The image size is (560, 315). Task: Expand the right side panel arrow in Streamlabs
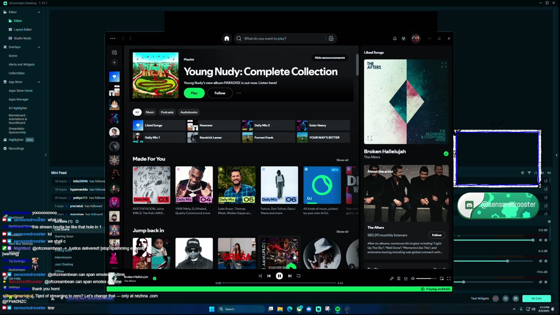coord(556,155)
